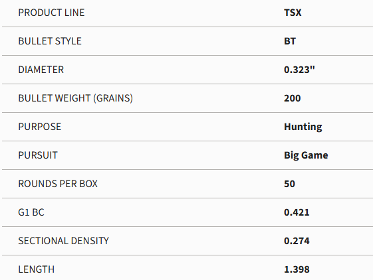The image size is (373, 280).
Task: Select the TSX product line value
Action: [x=293, y=13]
